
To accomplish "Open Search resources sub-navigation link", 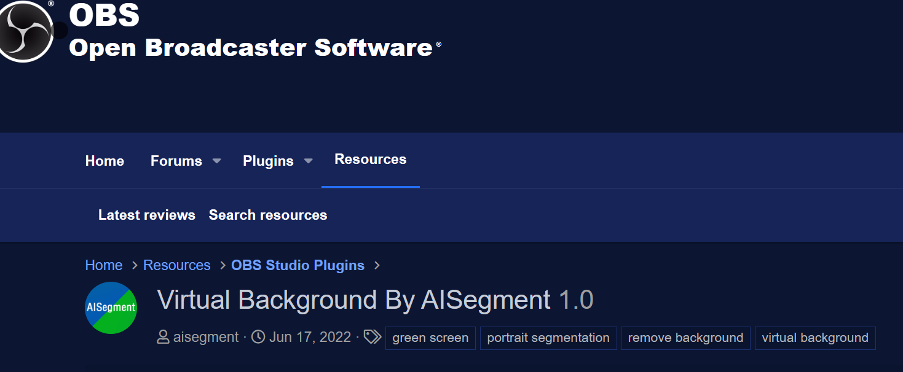I will coord(268,215).
